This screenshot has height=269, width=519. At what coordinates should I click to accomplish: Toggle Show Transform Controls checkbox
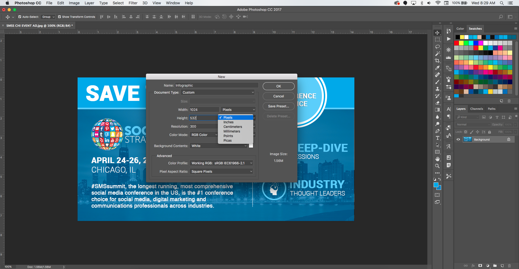tap(59, 17)
